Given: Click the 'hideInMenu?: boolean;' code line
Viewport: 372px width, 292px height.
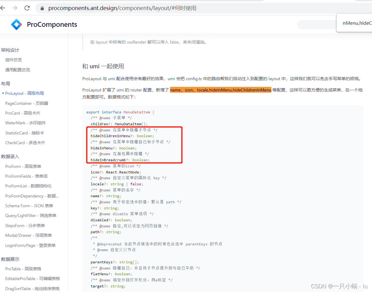Looking at the screenshot, I should 114,148.
